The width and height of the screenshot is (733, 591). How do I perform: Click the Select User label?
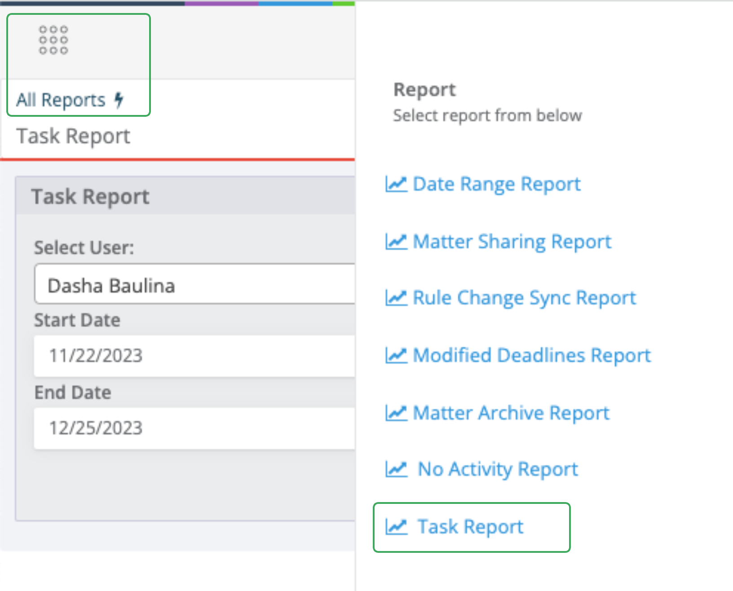pyautogui.click(x=84, y=247)
